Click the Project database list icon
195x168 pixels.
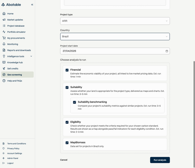point(4,26)
